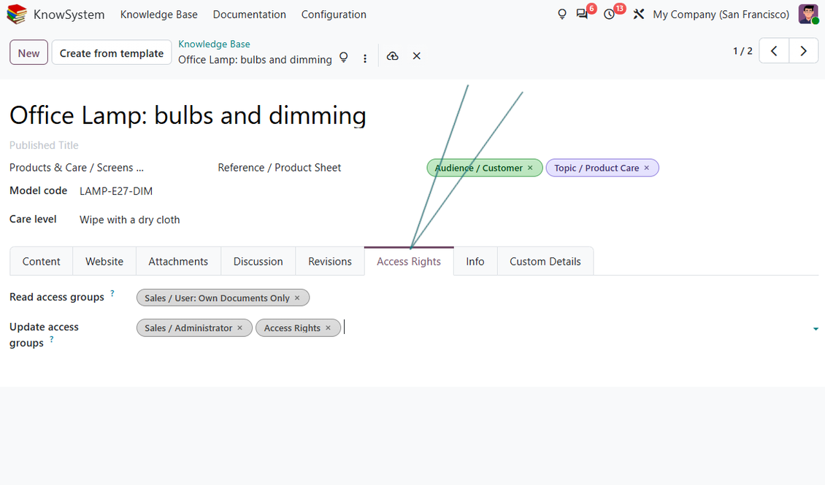Go to the previous record arrow
This screenshot has width=825, height=485.
[x=774, y=51]
